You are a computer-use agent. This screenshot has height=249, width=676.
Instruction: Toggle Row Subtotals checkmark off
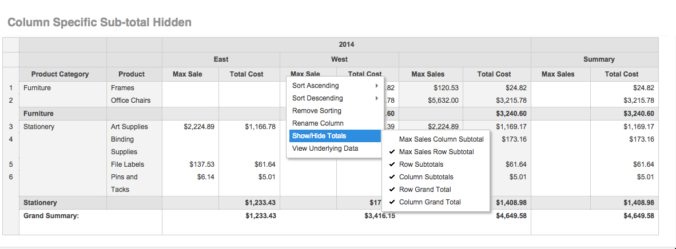tap(421, 164)
